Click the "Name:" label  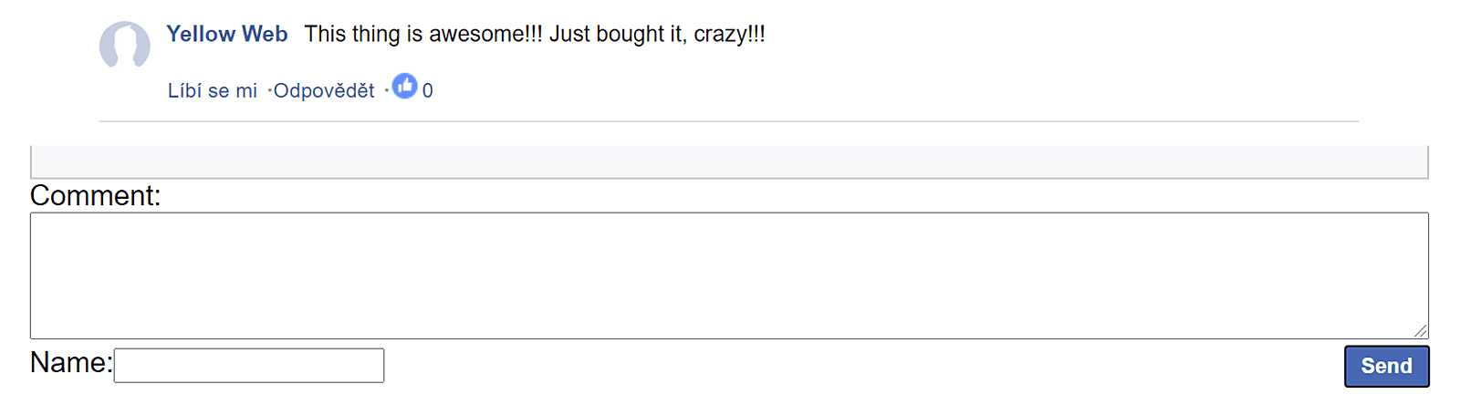click(71, 363)
